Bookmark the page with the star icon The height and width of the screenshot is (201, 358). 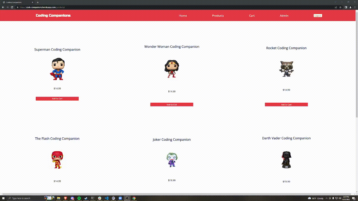coord(340,8)
